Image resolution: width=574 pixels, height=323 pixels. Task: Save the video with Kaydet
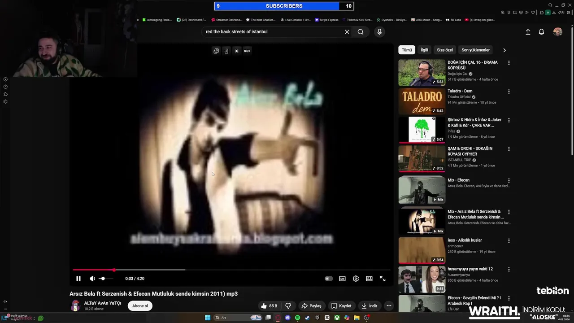[341, 306]
